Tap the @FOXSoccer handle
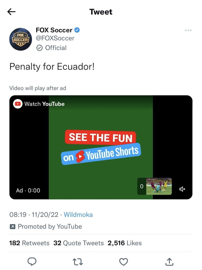The image size is (202, 270). click(x=55, y=38)
